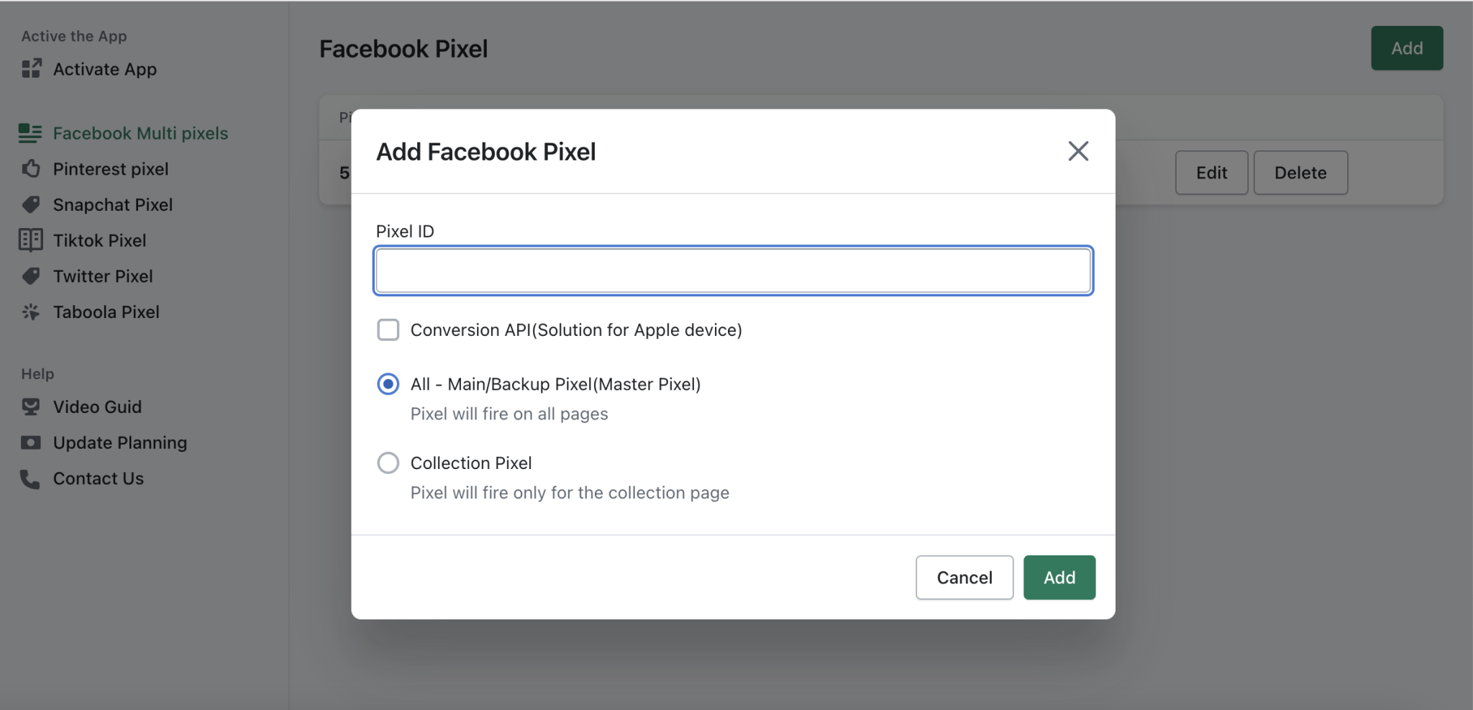Navigate to the Pinterest pixel section
This screenshot has height=710, width=1473.
click(x=111, y=168)
